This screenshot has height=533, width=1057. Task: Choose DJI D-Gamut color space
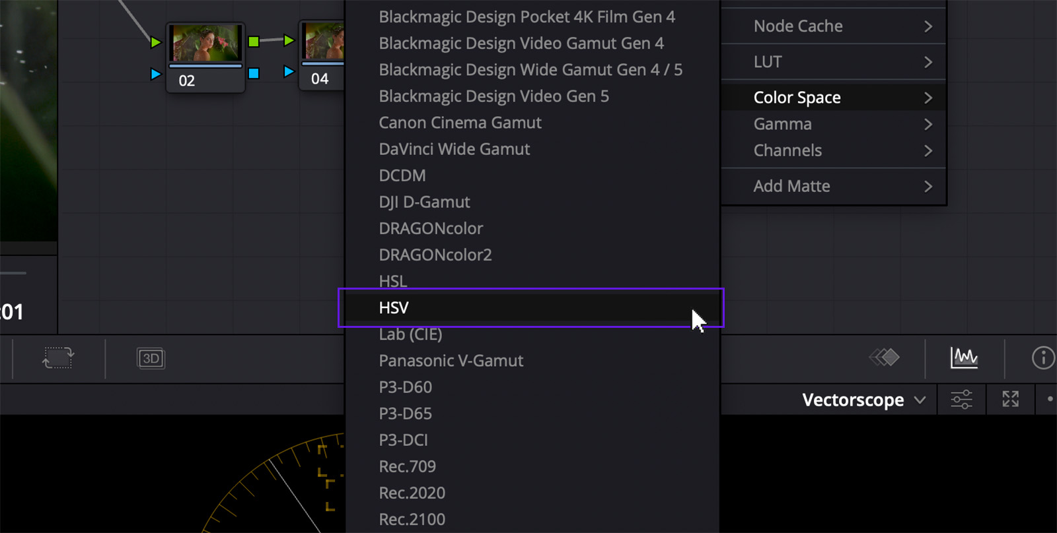click(x=532, y=202)
